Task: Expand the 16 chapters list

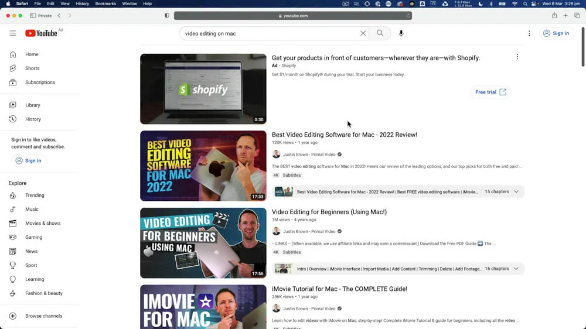Action: click(x=516, y=269)
